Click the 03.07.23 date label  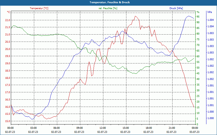pyautogui.click(x=194, y=132)
